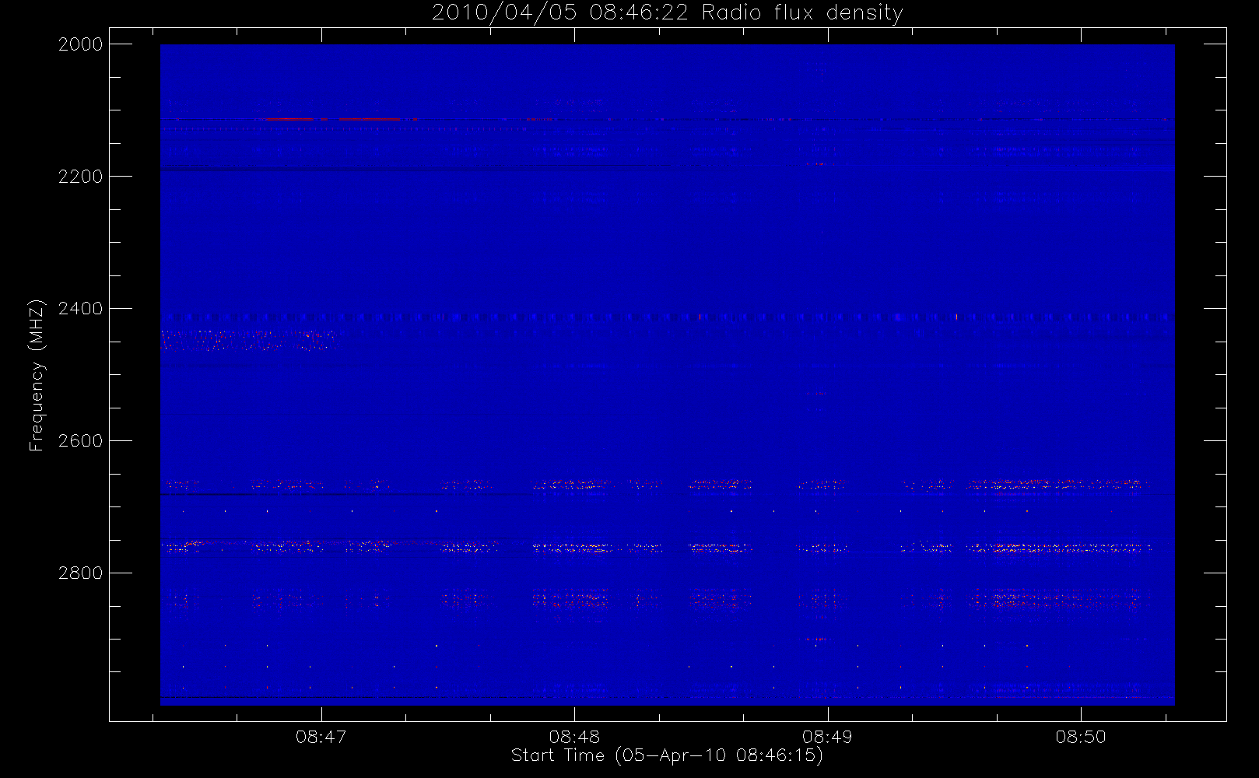Viewport: 1259px width, 778px height.
Task: Click the 08:50 time tick label
Action: tap(1081, 737)
